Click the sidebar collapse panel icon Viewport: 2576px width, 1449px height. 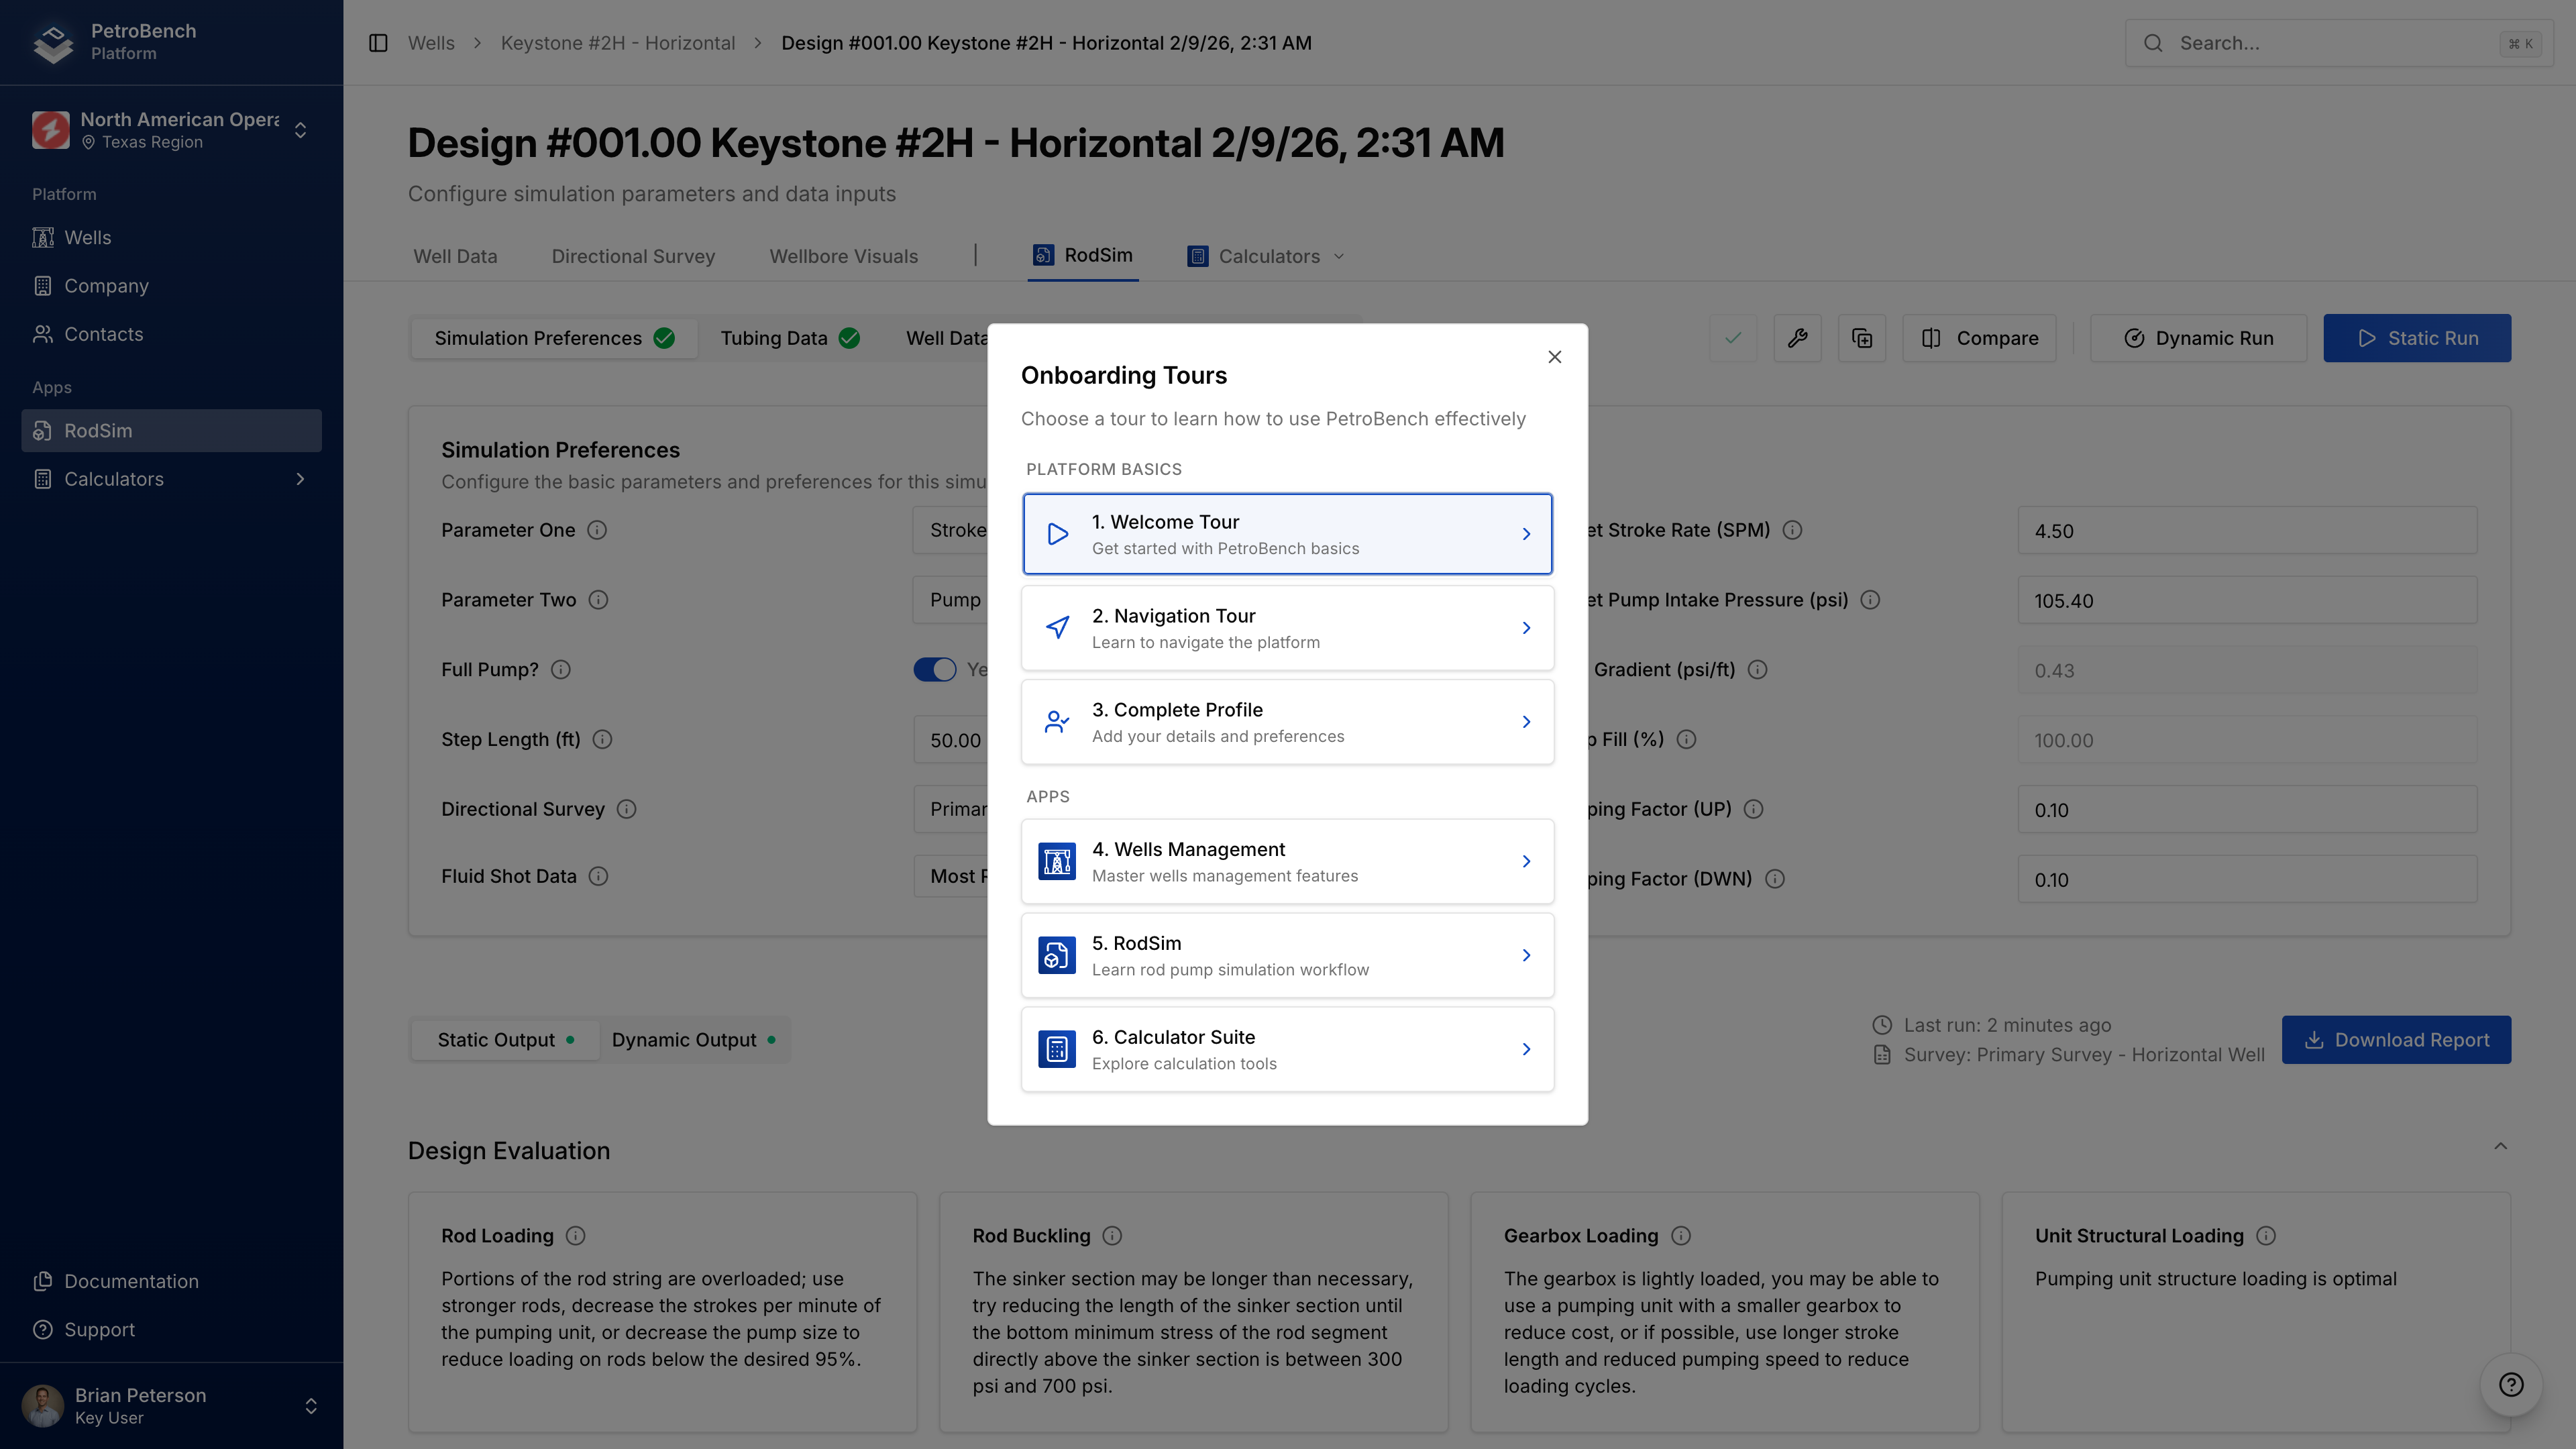[378, 43]
